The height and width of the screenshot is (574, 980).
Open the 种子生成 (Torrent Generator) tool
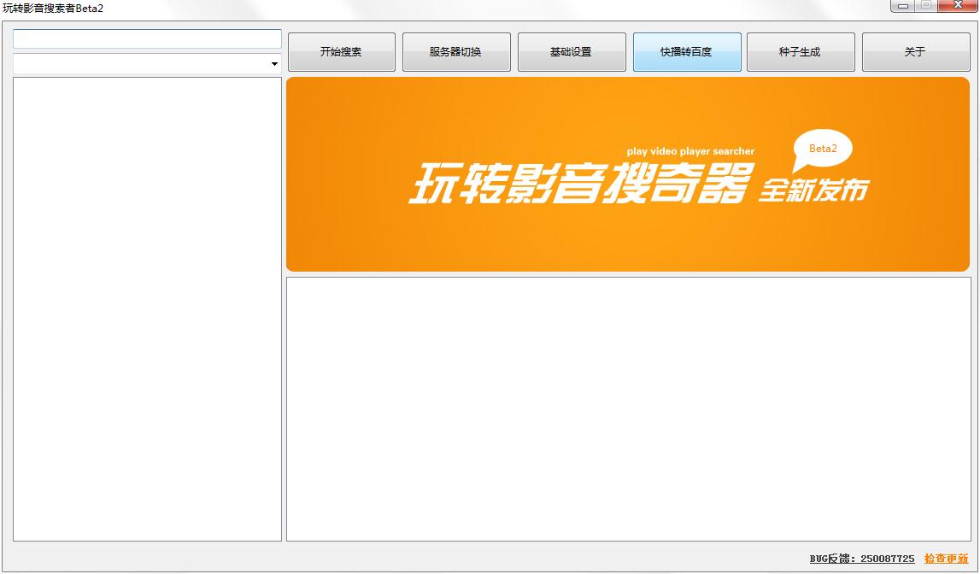point(801,51)
